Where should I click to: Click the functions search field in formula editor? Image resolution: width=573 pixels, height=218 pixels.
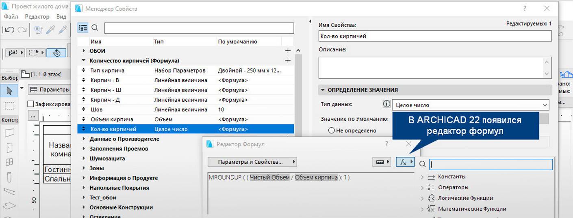tap(491, 164)
